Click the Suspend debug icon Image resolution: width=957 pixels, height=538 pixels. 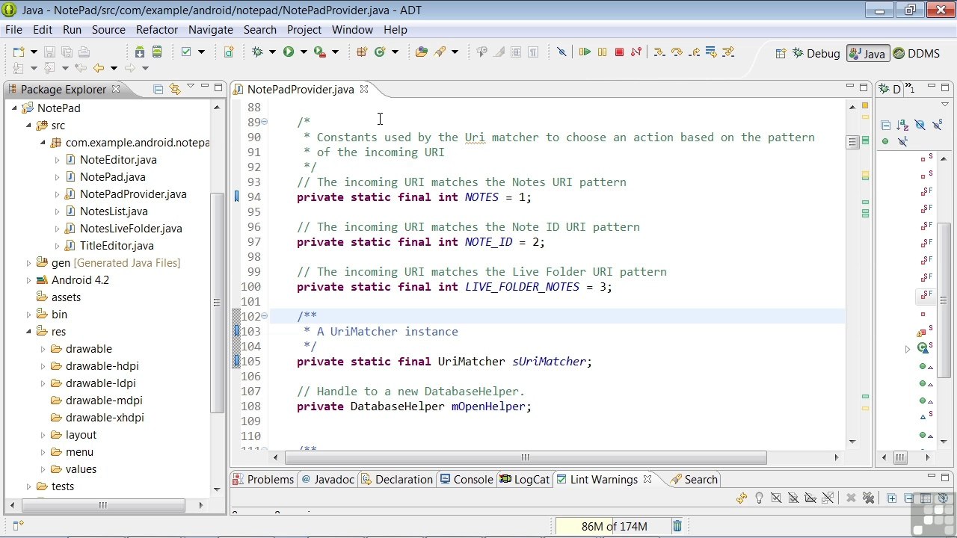(602, 52)
